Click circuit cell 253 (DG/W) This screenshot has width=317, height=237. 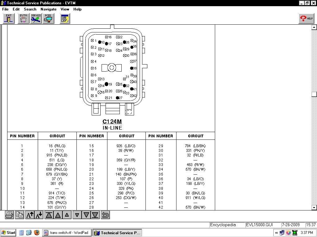(x=126, y=198)
